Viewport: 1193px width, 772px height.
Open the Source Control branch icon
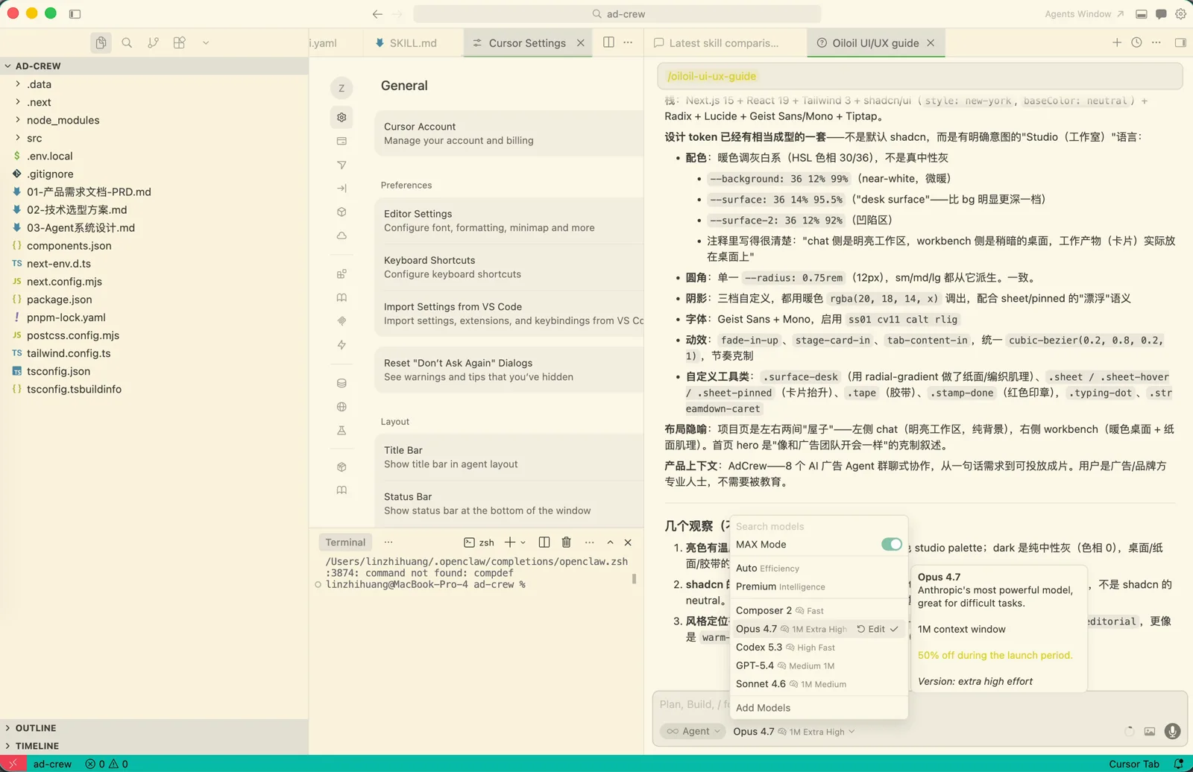click(153, 42)
